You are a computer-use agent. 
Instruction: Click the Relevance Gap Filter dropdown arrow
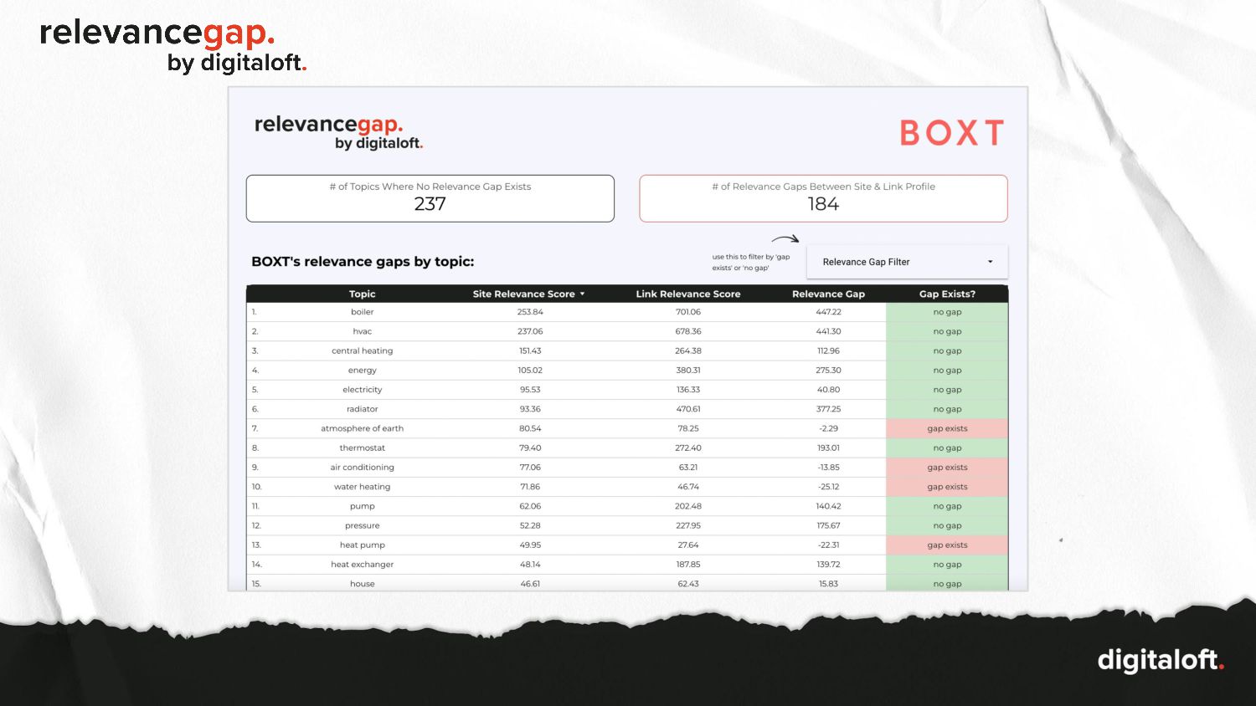coord(990,262)
